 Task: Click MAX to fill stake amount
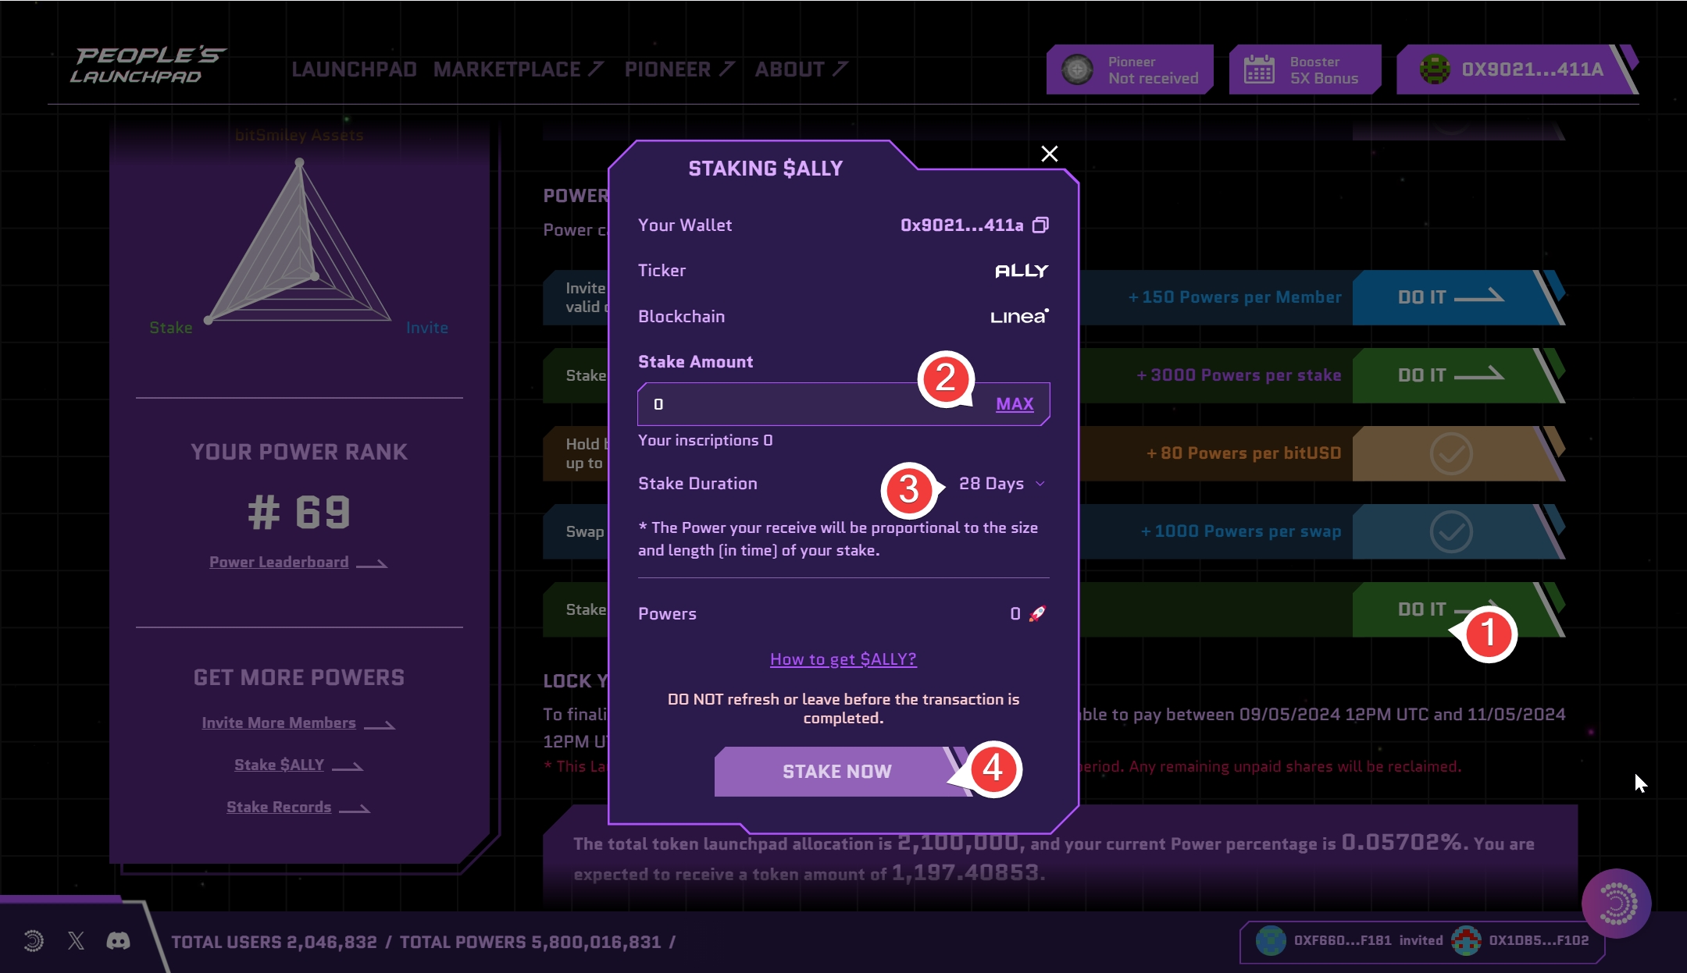click(1014, 404)
